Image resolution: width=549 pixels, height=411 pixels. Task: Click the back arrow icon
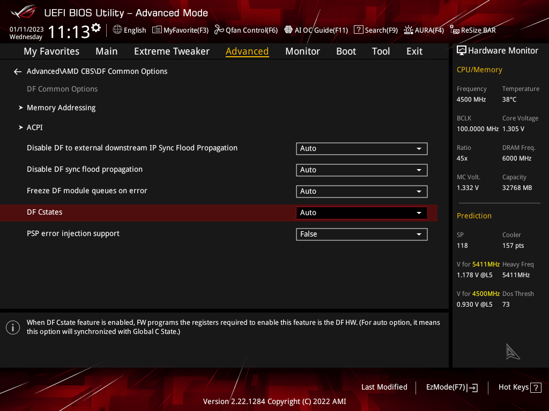coord(18,72)
